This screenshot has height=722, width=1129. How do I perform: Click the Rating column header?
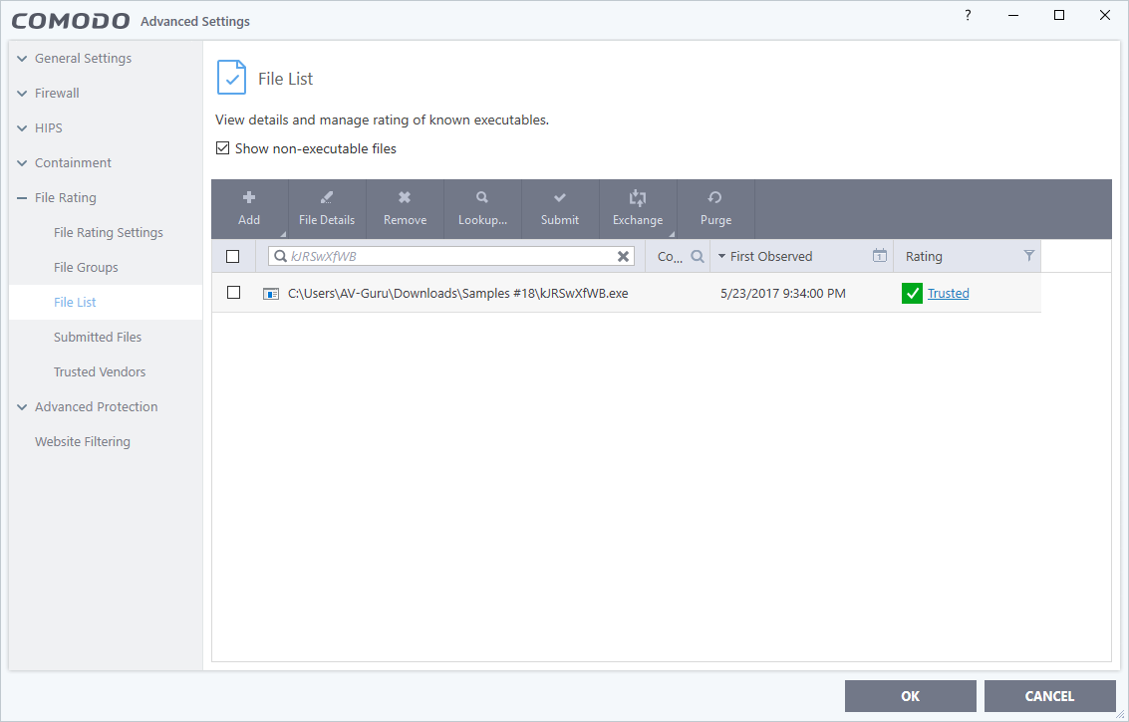click(x=924, y=256)
